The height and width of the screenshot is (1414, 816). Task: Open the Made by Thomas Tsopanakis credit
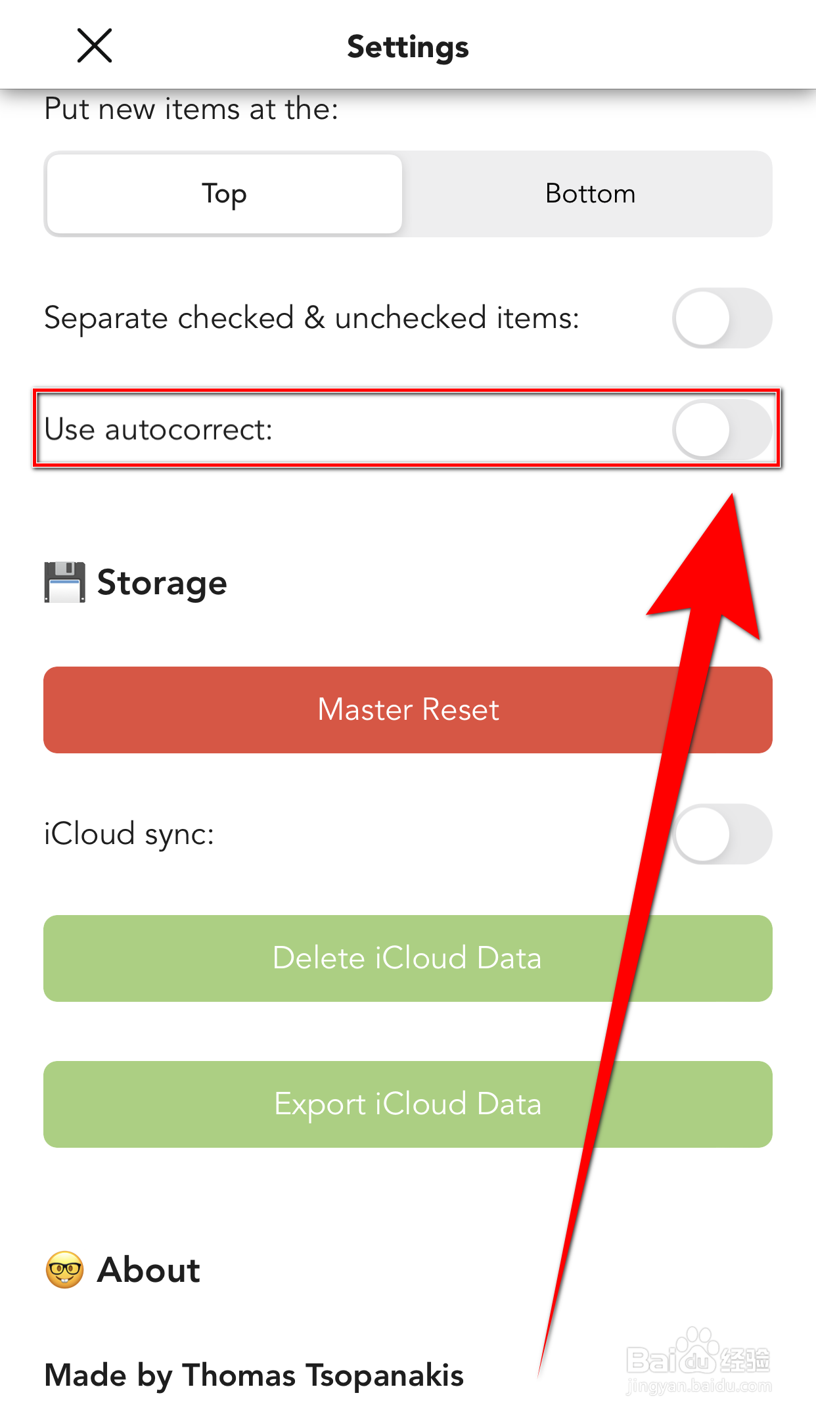coord(254,1375)
